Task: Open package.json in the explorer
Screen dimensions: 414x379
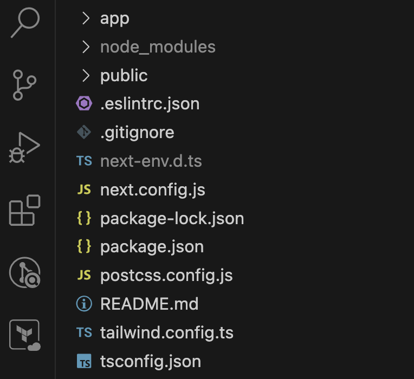Action: coord(152,247)
